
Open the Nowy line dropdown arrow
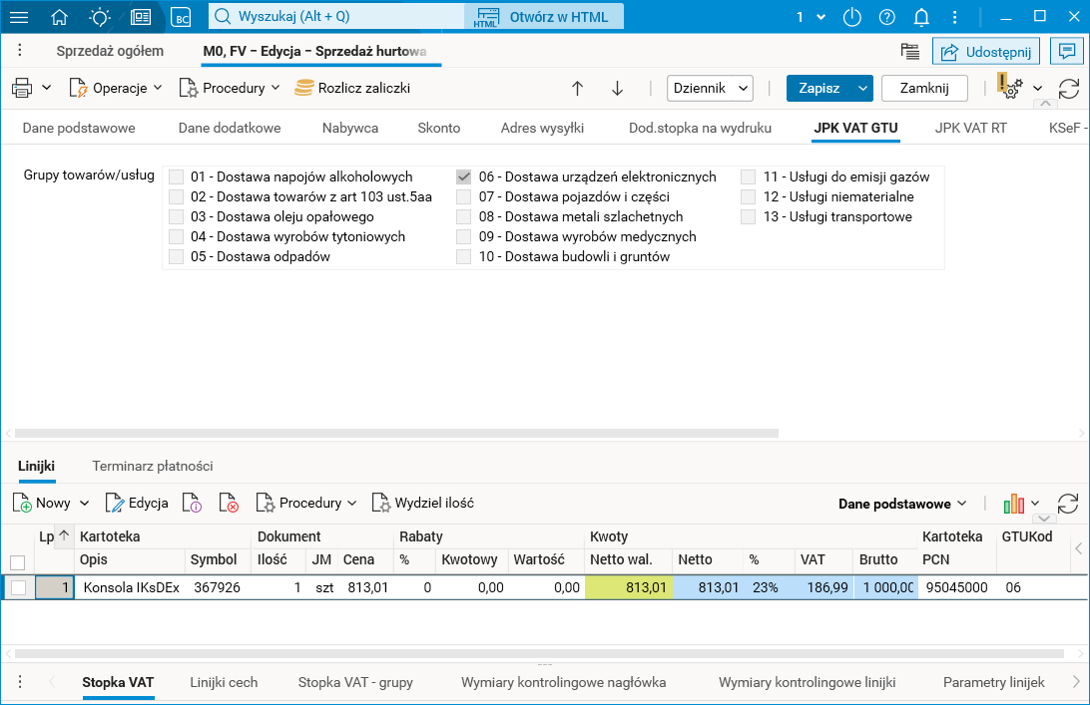84,503
